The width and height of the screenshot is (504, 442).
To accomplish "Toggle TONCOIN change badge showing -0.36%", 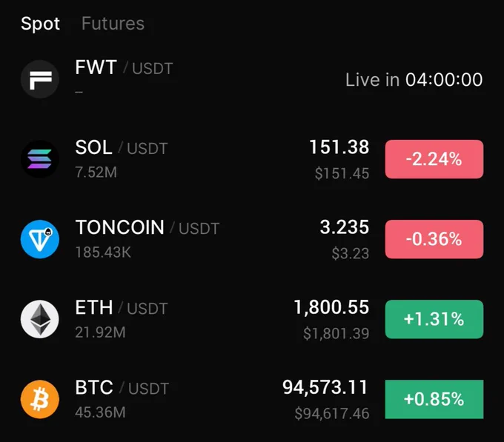I will 434,239.
